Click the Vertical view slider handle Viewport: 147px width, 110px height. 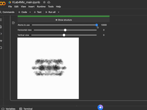(64, 35)
